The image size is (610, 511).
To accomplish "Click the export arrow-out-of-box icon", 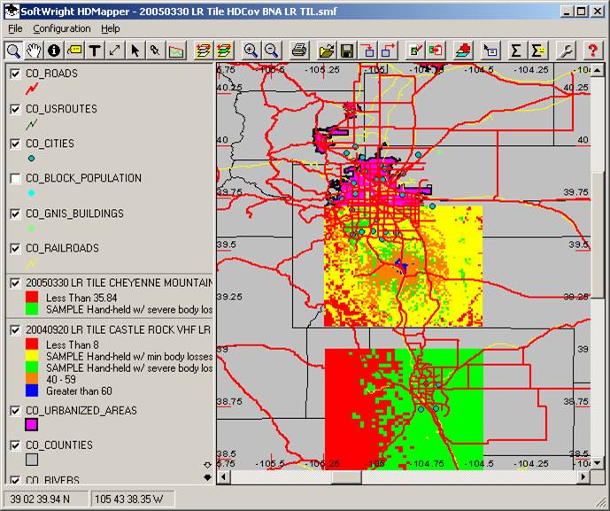I will coord(388,50).
